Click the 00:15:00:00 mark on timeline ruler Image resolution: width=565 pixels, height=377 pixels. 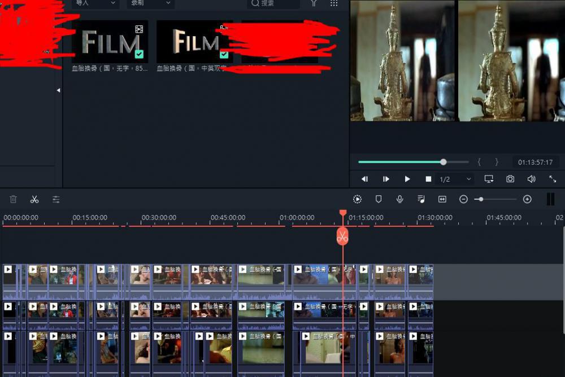(90, 217)
